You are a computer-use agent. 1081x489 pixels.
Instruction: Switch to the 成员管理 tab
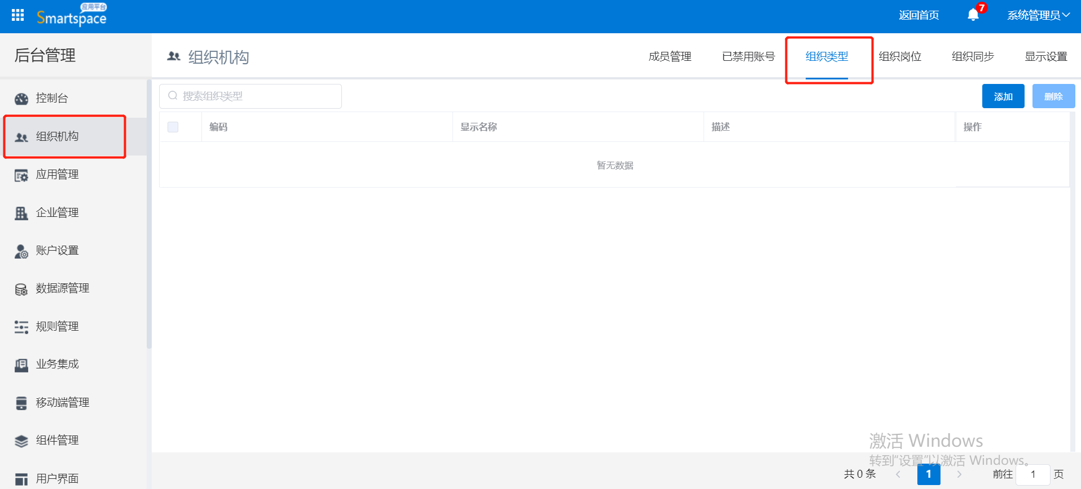click(x=670, y=56)
